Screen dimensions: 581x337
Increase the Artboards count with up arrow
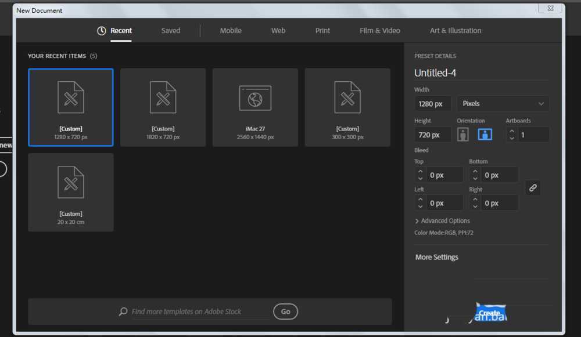pyautogui.click(x=512, y=132)
